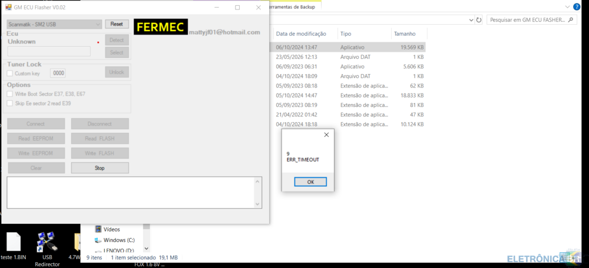
Task: Select the teste 1.BIN desktop file icon
Action: 14,247
